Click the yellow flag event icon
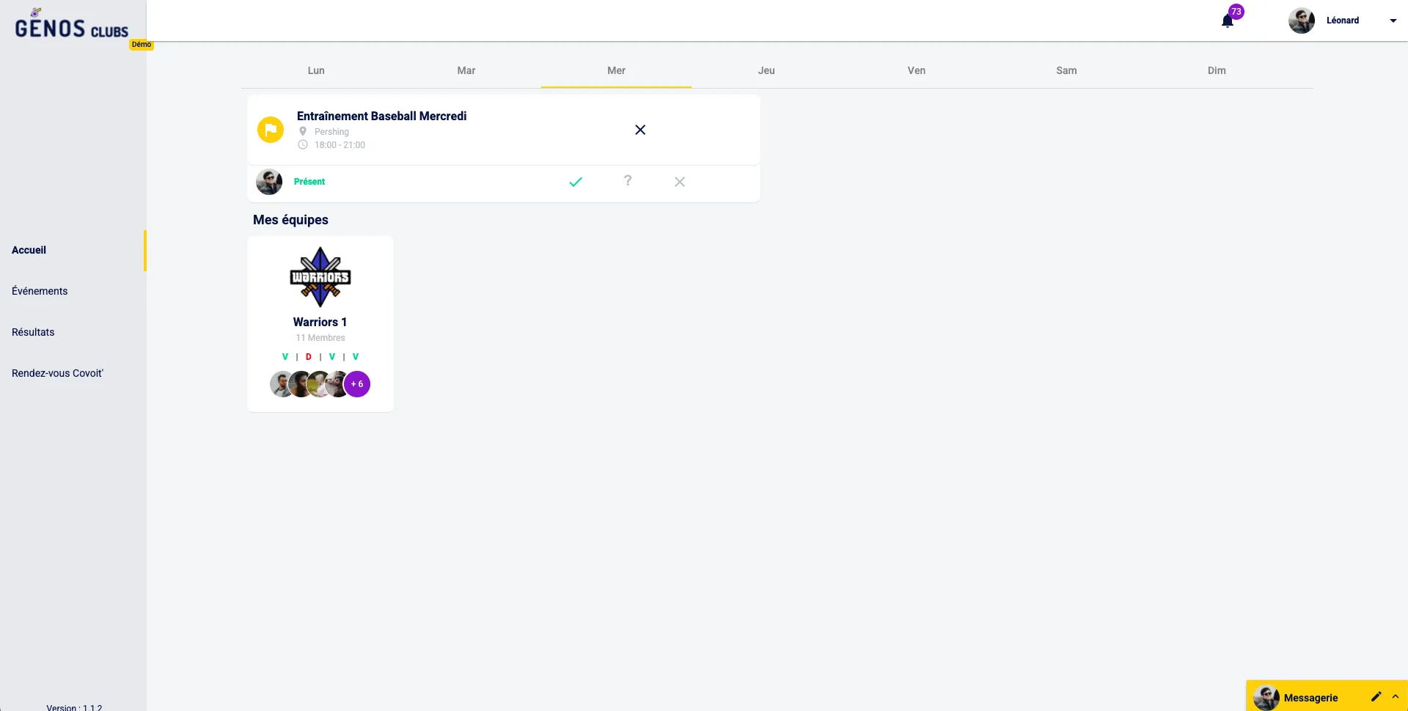 click(271, 130)
